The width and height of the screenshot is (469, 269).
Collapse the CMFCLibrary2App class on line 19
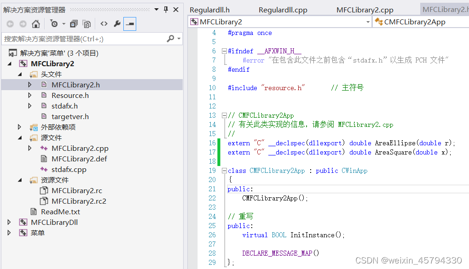click(224, 171)
